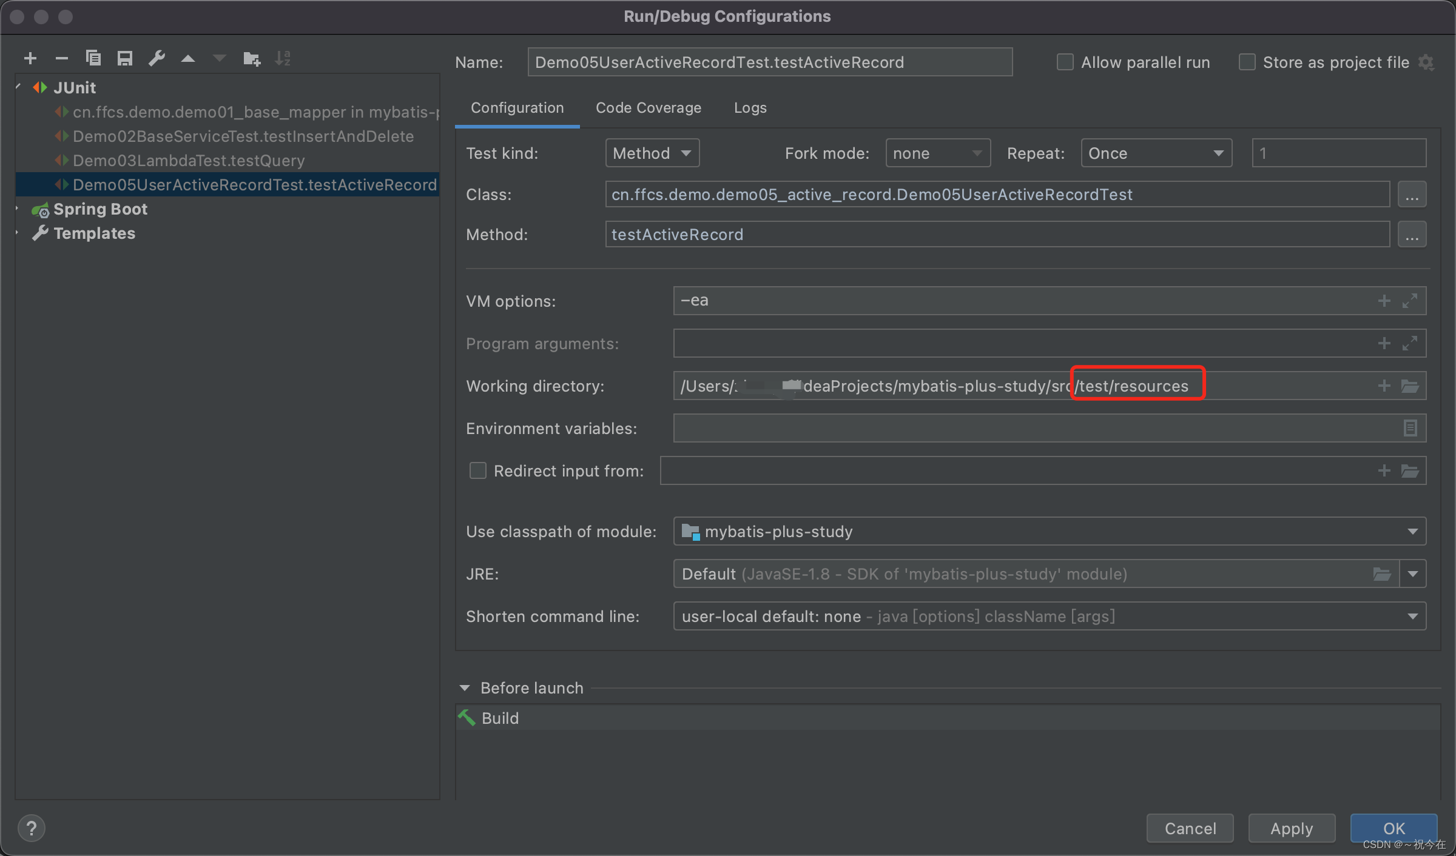Remove the selected configuration with the minus icon
This screenshot has width=1456, height=856.
click(x=61, y=58)
